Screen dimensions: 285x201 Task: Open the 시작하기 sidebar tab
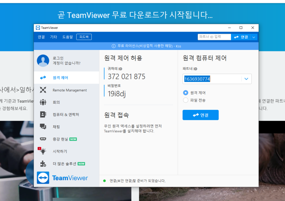click(x=66, y=151)
